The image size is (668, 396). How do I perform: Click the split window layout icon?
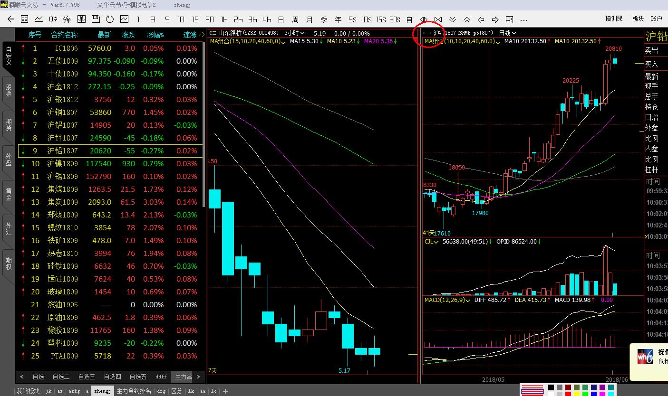(x=509, y=19)
